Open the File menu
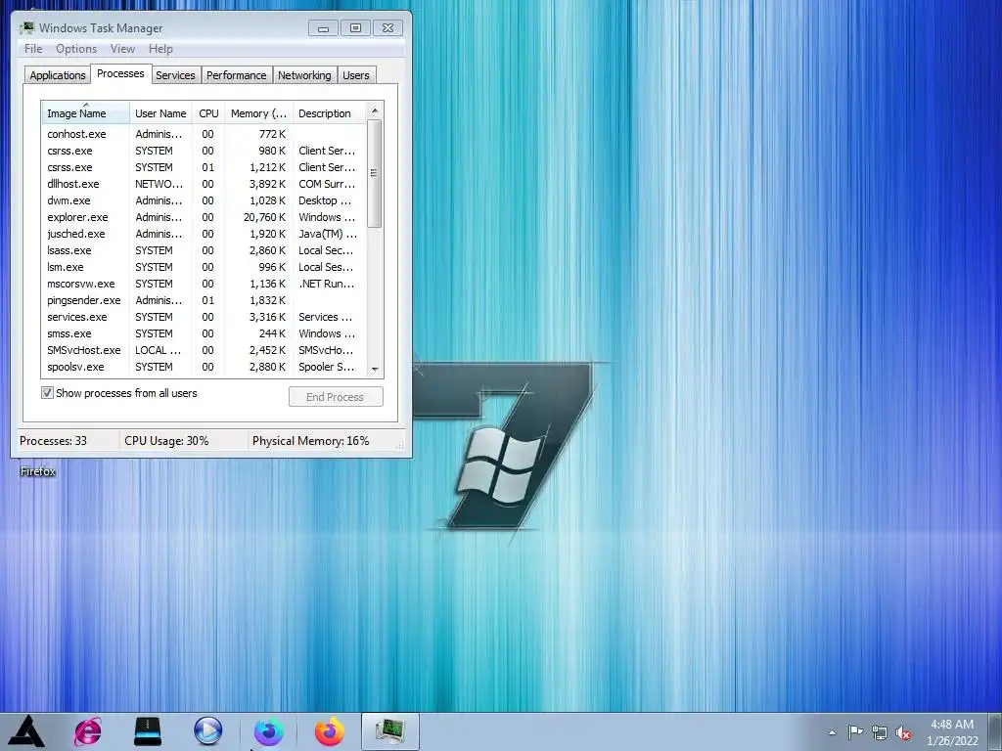The width and height of the screenshot is (1002, 751). click(33, 49)
